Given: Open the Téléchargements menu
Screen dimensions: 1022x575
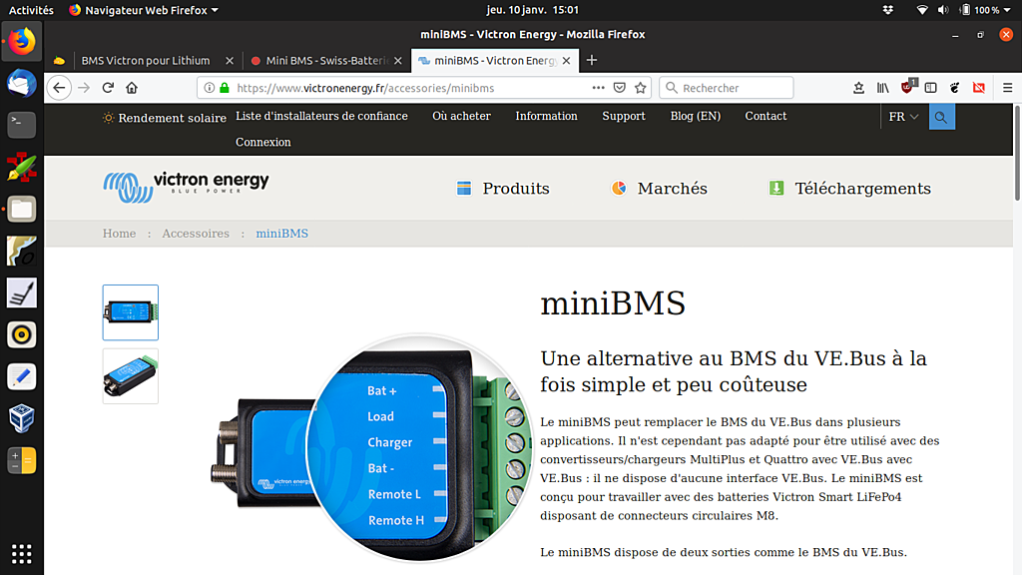Looking at the screenshot, I should coord(849,189).
